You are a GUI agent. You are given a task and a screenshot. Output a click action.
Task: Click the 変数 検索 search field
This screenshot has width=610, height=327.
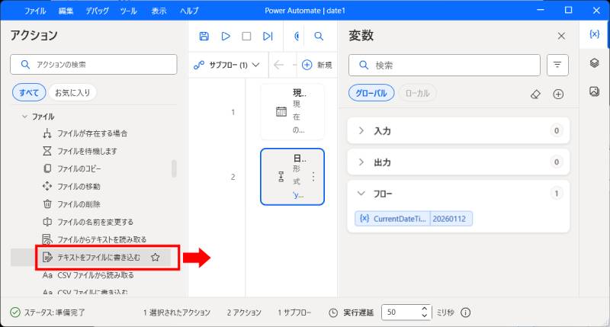pos(445,65)
